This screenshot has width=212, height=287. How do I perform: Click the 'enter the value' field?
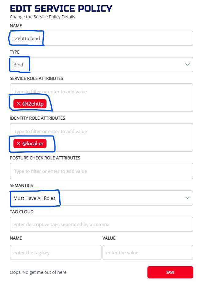coord(148,252)
